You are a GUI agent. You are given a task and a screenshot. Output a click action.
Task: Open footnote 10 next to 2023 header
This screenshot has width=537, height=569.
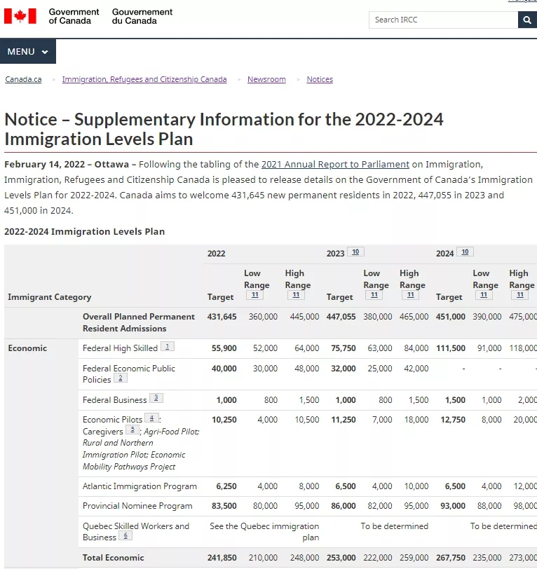(355, 252)
